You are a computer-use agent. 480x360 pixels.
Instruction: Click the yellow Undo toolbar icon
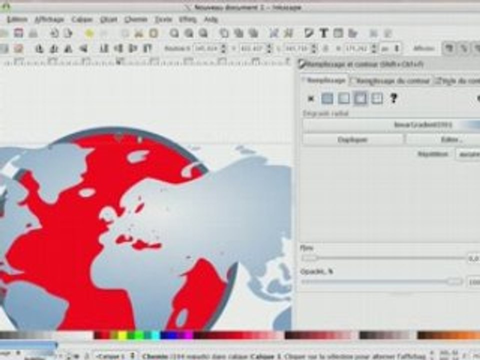click(89, 33)
